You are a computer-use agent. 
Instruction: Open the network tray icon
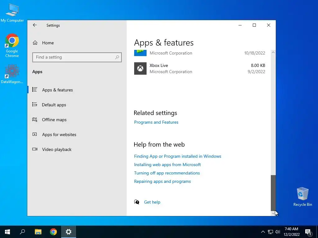coord(270,232)
